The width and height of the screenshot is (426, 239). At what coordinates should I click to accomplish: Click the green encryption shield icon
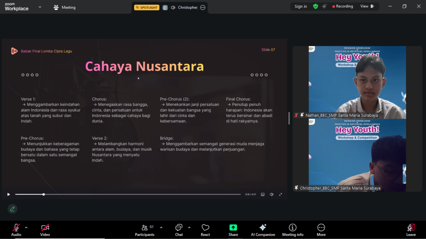(315, 7)
